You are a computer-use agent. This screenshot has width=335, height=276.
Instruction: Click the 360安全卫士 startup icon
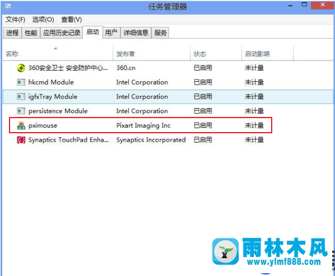21,68
